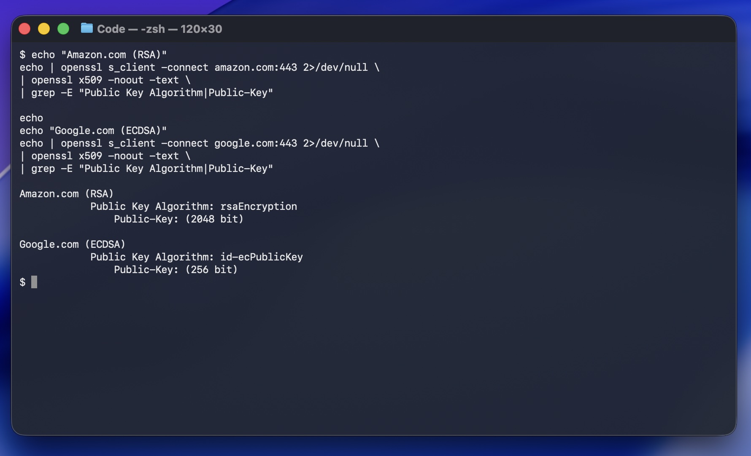
Task: Click the blue folder icon in title bar
Action: pyautogui.click(x=86, y=28)
